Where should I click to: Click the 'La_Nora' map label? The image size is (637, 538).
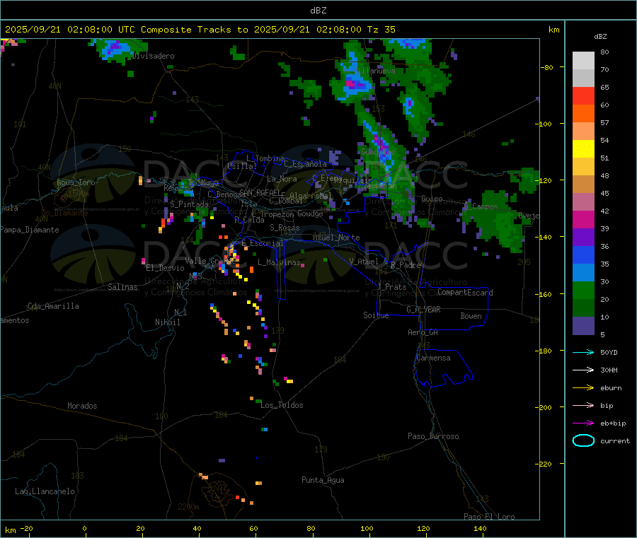tap(282, 179)
